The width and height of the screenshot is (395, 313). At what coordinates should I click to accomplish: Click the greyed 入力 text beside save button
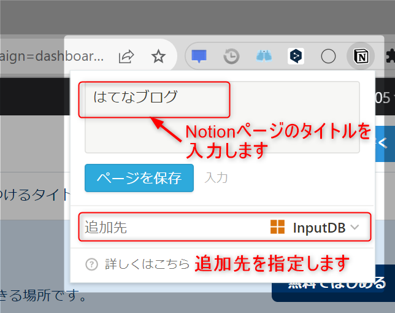click(x=216, y=178)
